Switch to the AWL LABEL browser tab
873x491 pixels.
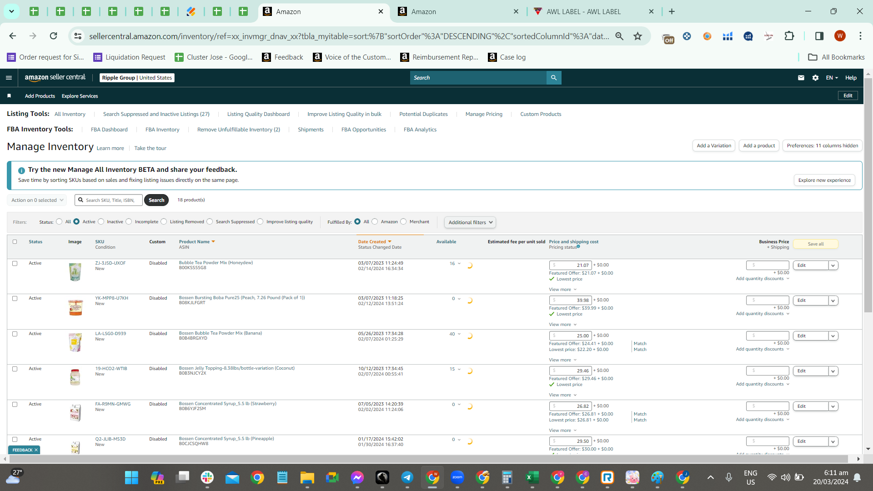coord(594,11)
